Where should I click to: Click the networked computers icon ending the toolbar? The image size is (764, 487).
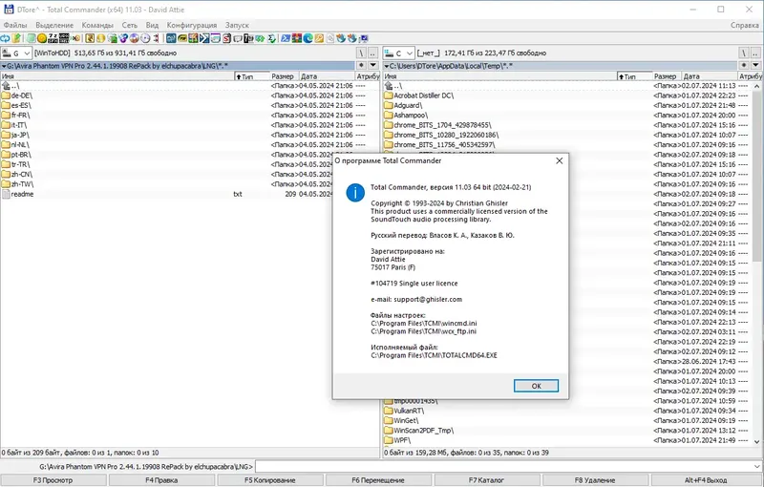pyautogui.click(x=363, y=38)
